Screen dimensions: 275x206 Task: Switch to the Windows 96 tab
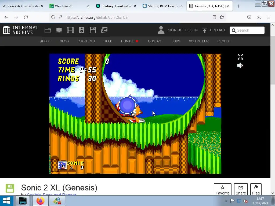tap(63, 6)
